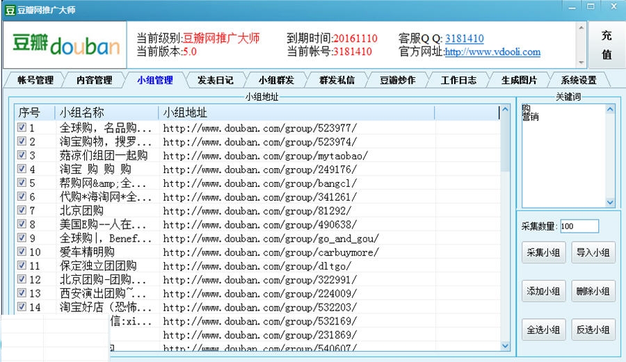
Task: Click the 添加小组 button
Action: click(543, 291)
